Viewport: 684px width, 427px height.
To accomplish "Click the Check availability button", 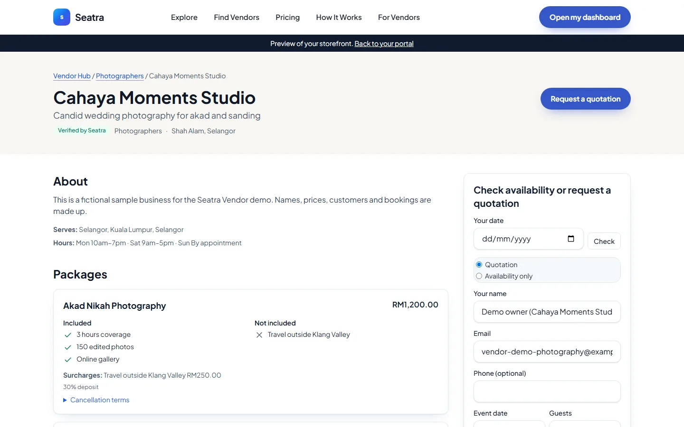I will [x=604, y=241].
